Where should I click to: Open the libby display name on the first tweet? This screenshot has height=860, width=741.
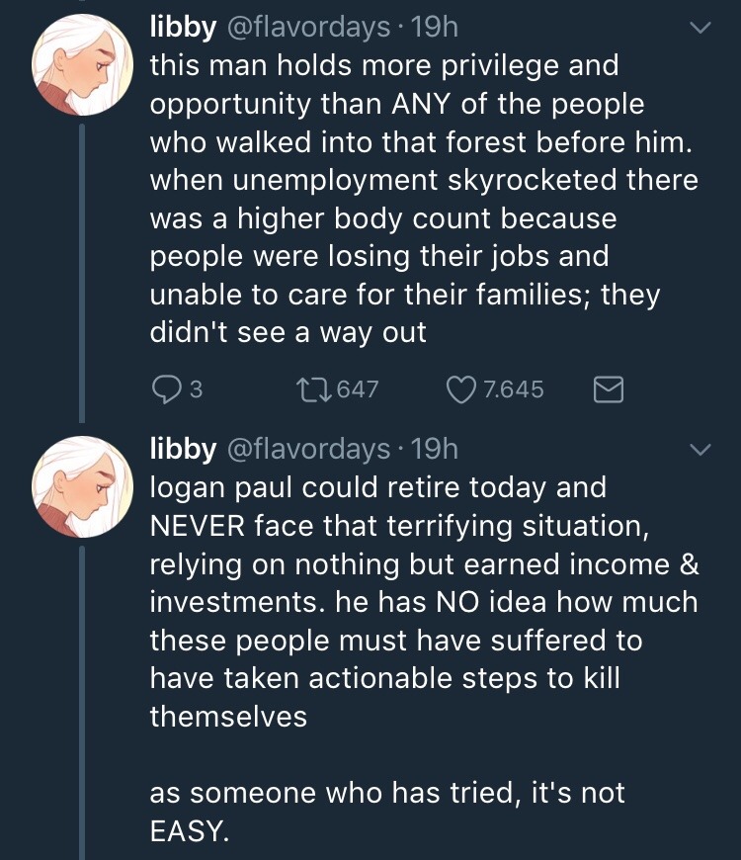[182, 29]
